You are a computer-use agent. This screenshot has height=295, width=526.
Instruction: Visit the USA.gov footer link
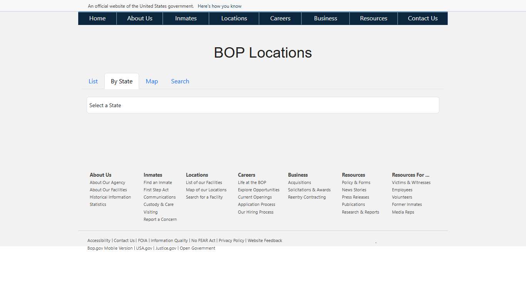[144, 248]
